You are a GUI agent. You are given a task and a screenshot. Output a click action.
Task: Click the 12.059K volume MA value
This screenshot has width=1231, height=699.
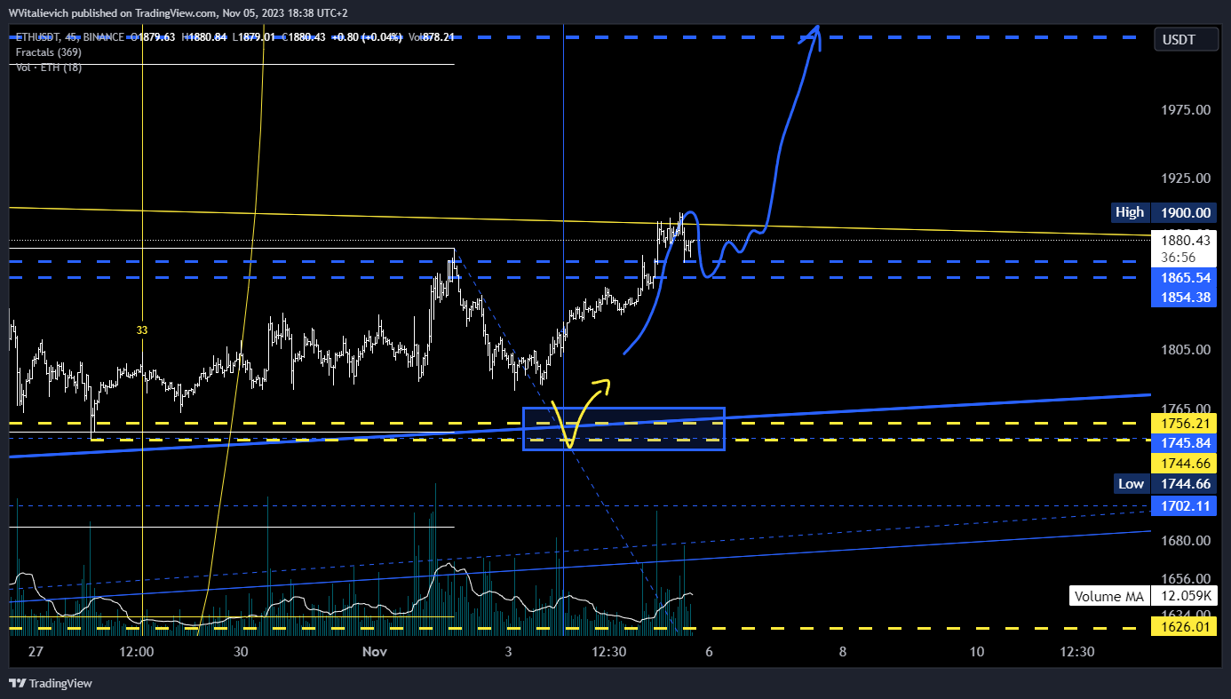click(1185, 596)
